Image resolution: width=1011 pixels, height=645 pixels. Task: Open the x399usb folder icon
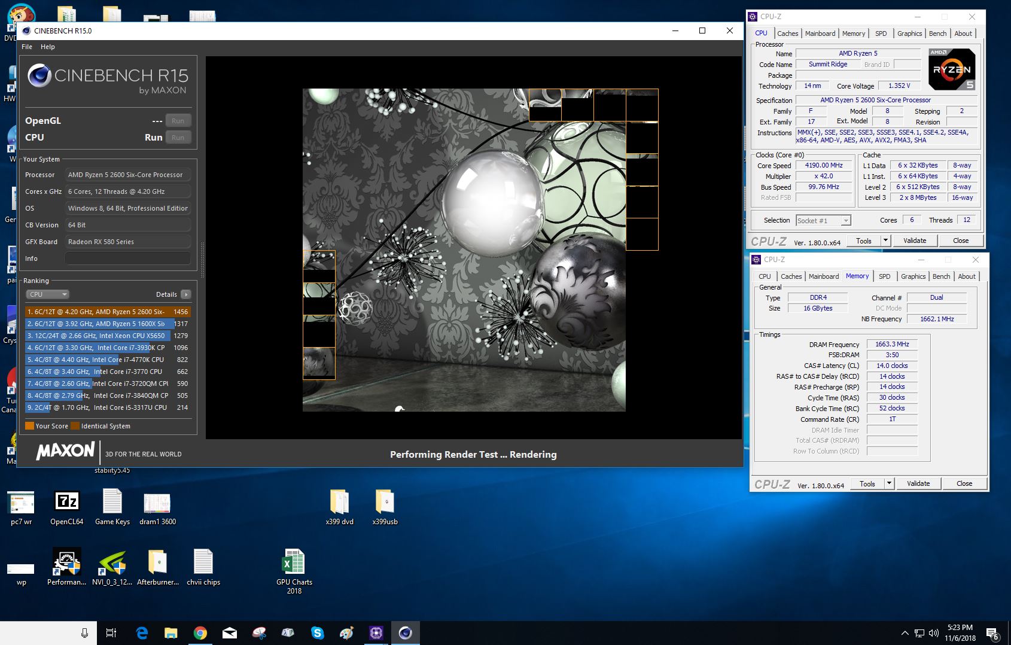pos(385,508)
